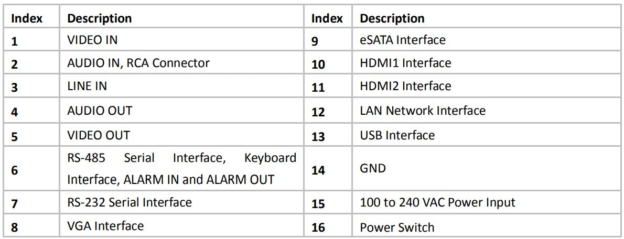The height and width of the screenshot is (239, 624).
Task: Select the LAN Network Interface description
Action: click(423, 111)
